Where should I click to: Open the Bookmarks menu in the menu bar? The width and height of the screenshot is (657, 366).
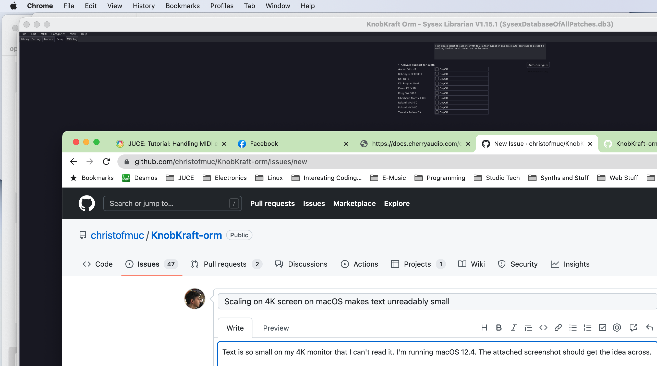[x=182, y=6]
